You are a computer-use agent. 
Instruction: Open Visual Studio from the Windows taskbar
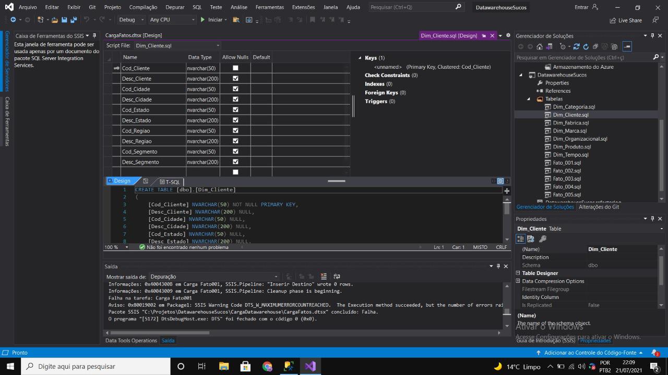(x=310, y=366)
